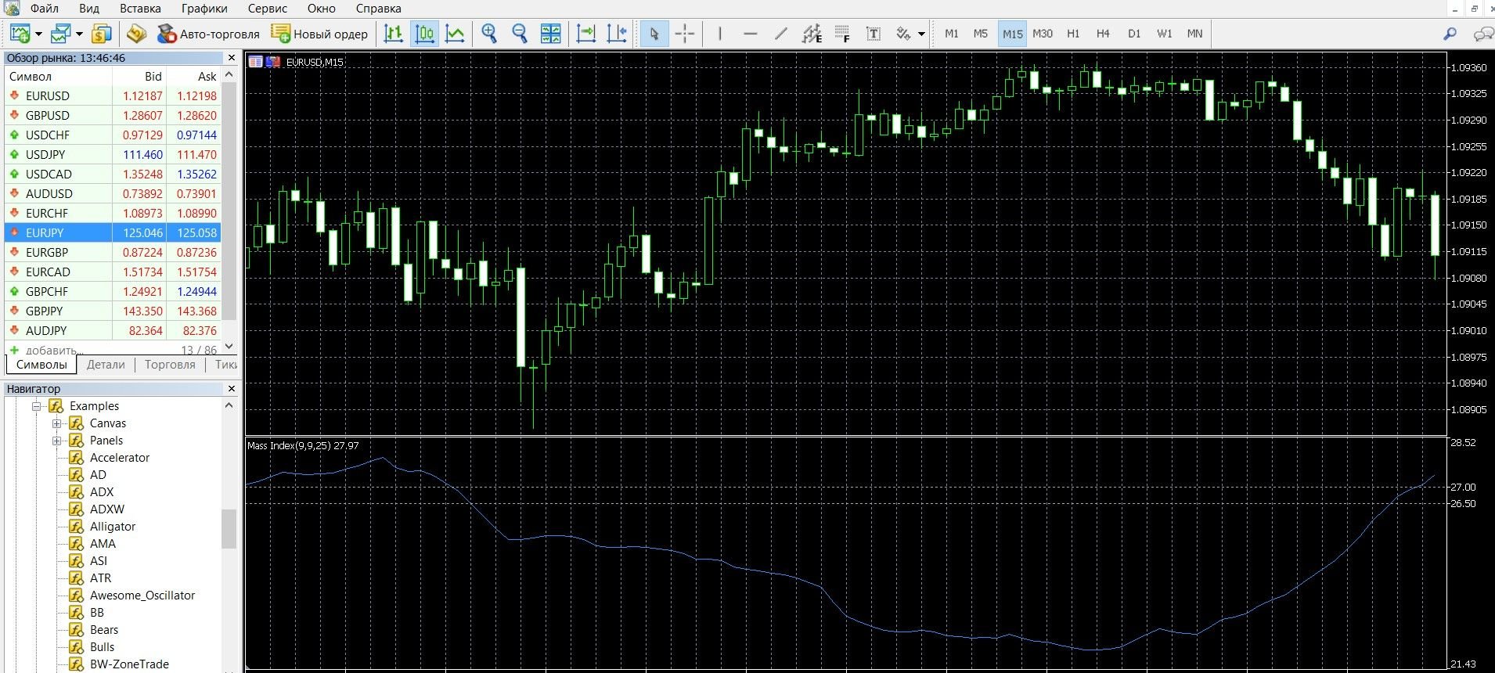Viewport: 1495px width, 673px height.
Task: Click the search magnifier icon
Action: [x=1450, y=34]
